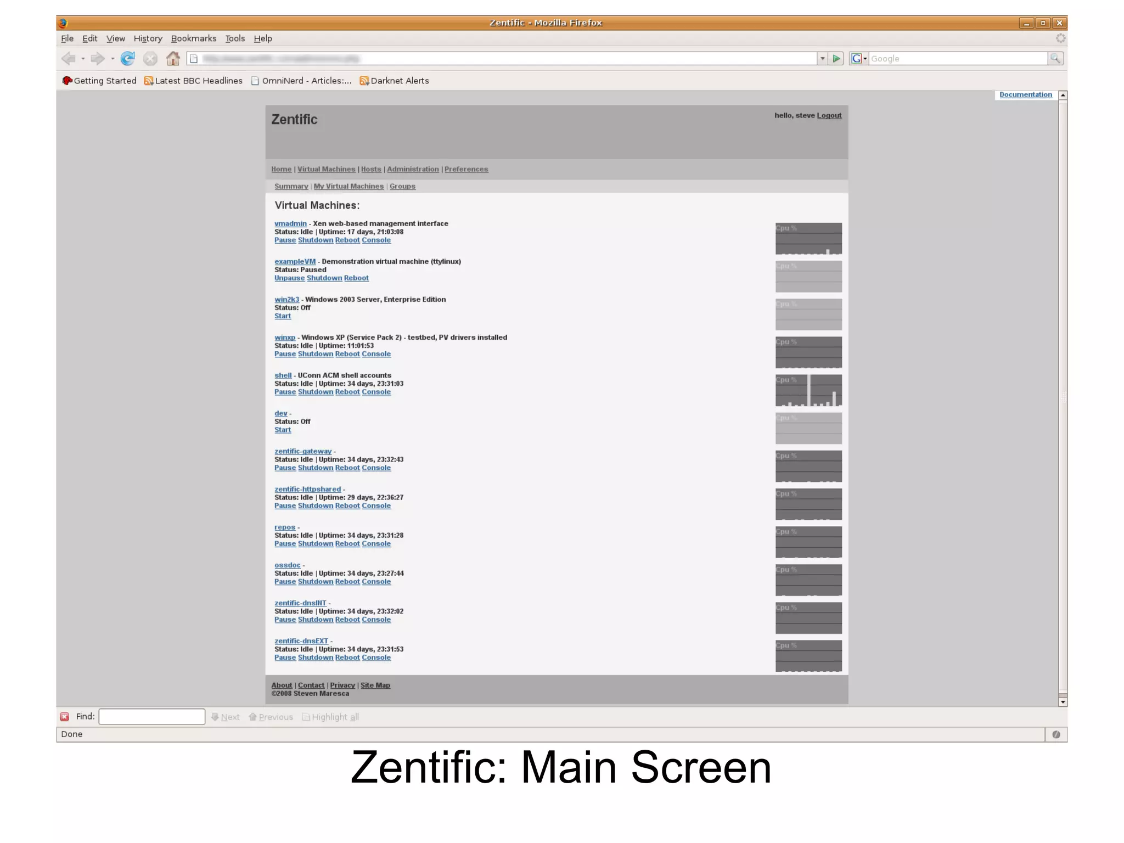Click the Privacy footer link
Image resolution: width=1124 pixels, height=843 pixels.
(342, 685)
